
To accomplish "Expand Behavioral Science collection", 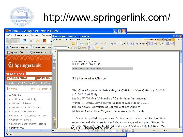I will [x=10, y=103].
